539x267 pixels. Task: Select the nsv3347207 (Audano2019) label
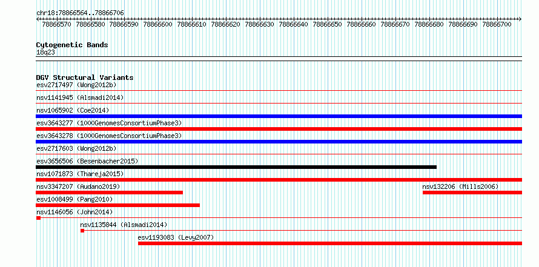78,186
